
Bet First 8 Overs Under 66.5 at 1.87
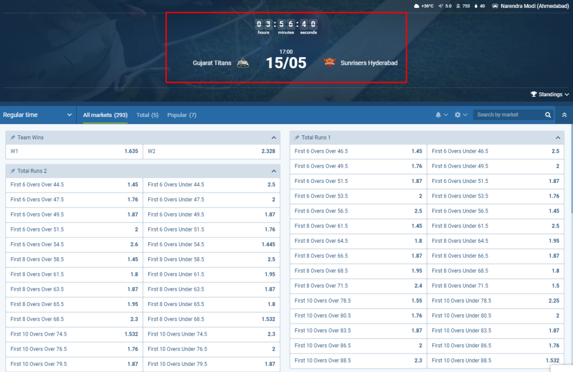[496, 256]
